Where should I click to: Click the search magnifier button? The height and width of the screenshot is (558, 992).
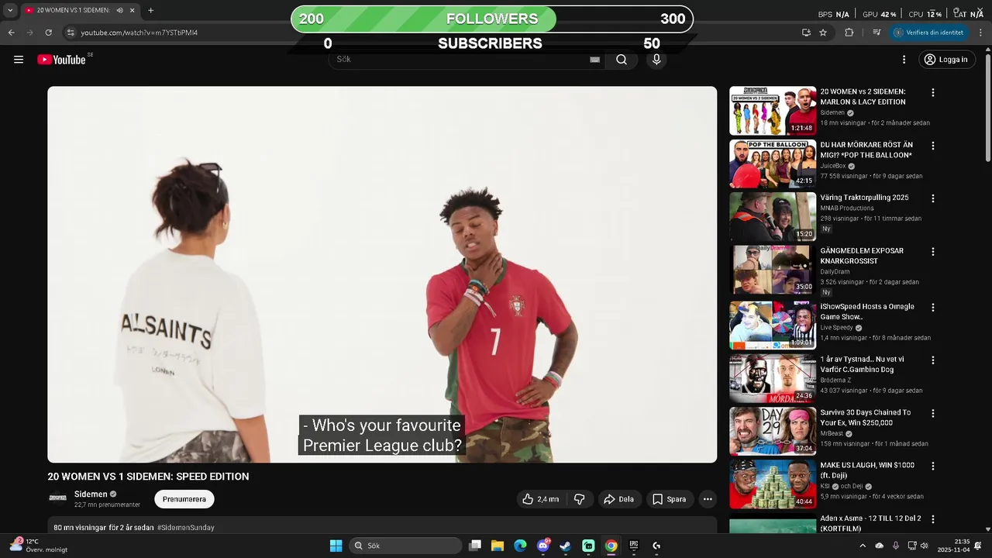point(622,60)
